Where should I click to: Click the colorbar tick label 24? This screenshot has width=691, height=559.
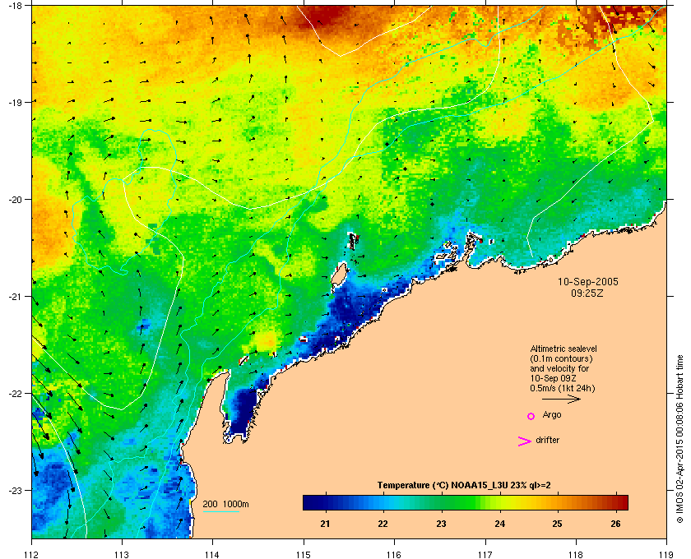pyautogui.click(x=500, y=524)
